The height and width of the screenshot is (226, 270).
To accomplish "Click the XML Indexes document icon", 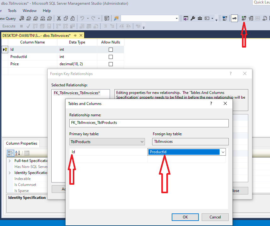I will [x=265, y=18].
